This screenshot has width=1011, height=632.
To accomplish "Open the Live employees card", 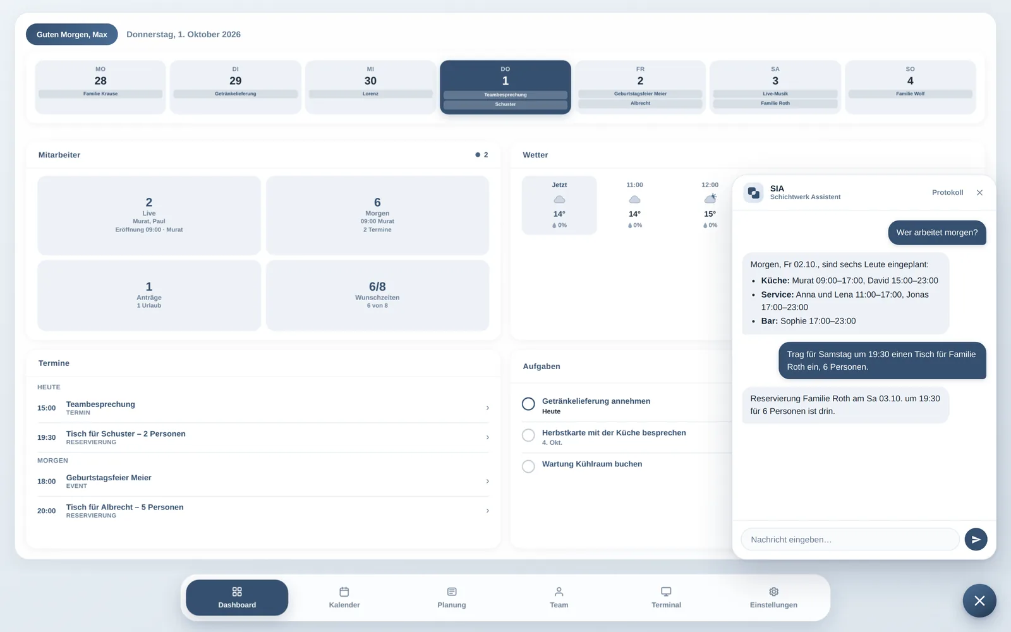I will (x=149, y=216).
